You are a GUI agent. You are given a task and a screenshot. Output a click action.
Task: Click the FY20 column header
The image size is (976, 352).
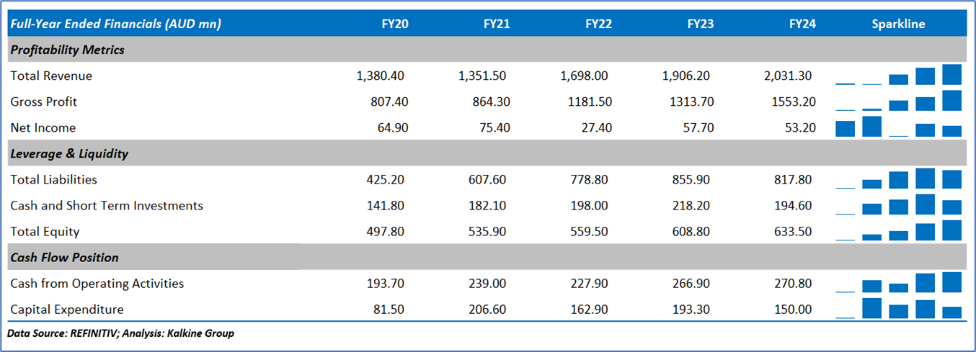coord(395,24)
